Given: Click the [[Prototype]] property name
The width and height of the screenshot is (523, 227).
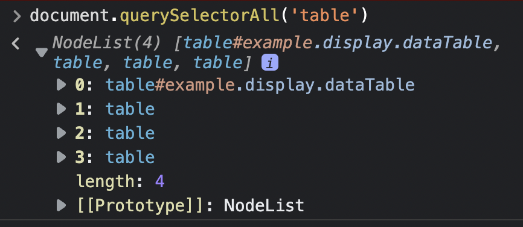Looking at the screenshot, I should coord(140,205).
